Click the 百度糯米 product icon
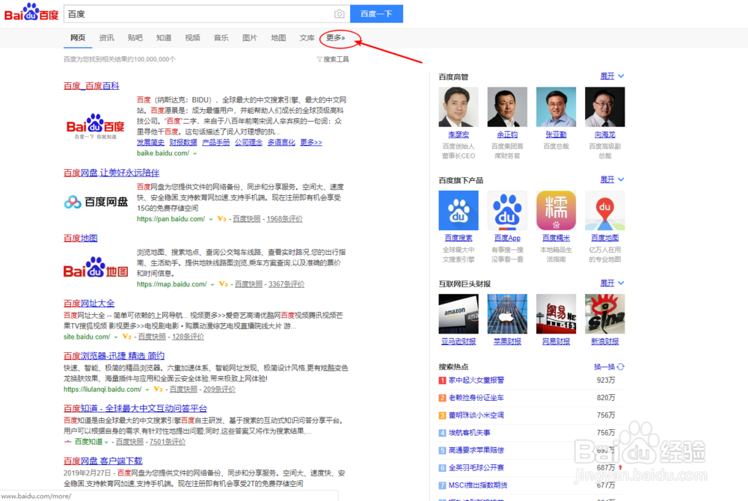Viewport: 748px width, 501px height. [x=556, y=211]
